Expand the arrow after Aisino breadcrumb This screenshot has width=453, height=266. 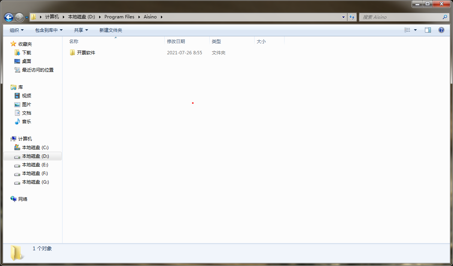161,17
